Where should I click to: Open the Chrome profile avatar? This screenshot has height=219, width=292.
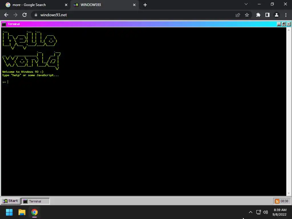click(277, 15)
